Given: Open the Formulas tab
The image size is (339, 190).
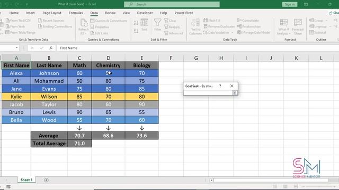Looking at the screenshot, I should (x=76, y=13).
